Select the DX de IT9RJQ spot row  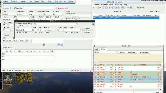pyautogui.click(x=128, y=65)
